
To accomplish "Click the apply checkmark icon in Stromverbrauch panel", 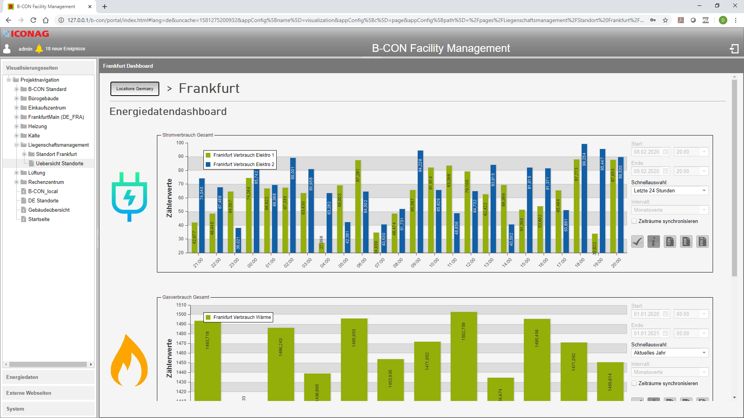I will [637, 242].
